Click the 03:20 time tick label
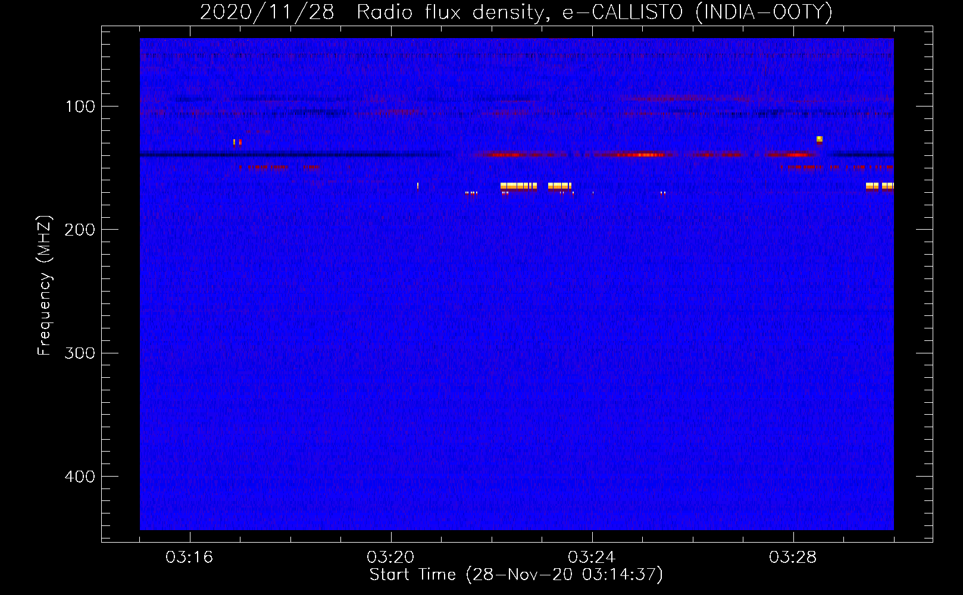 pos(390,558)
